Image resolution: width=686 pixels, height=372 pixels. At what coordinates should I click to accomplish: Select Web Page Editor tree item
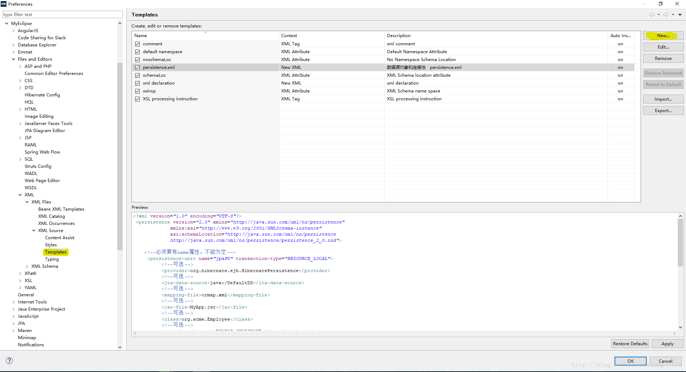click(x=42, y=181)
